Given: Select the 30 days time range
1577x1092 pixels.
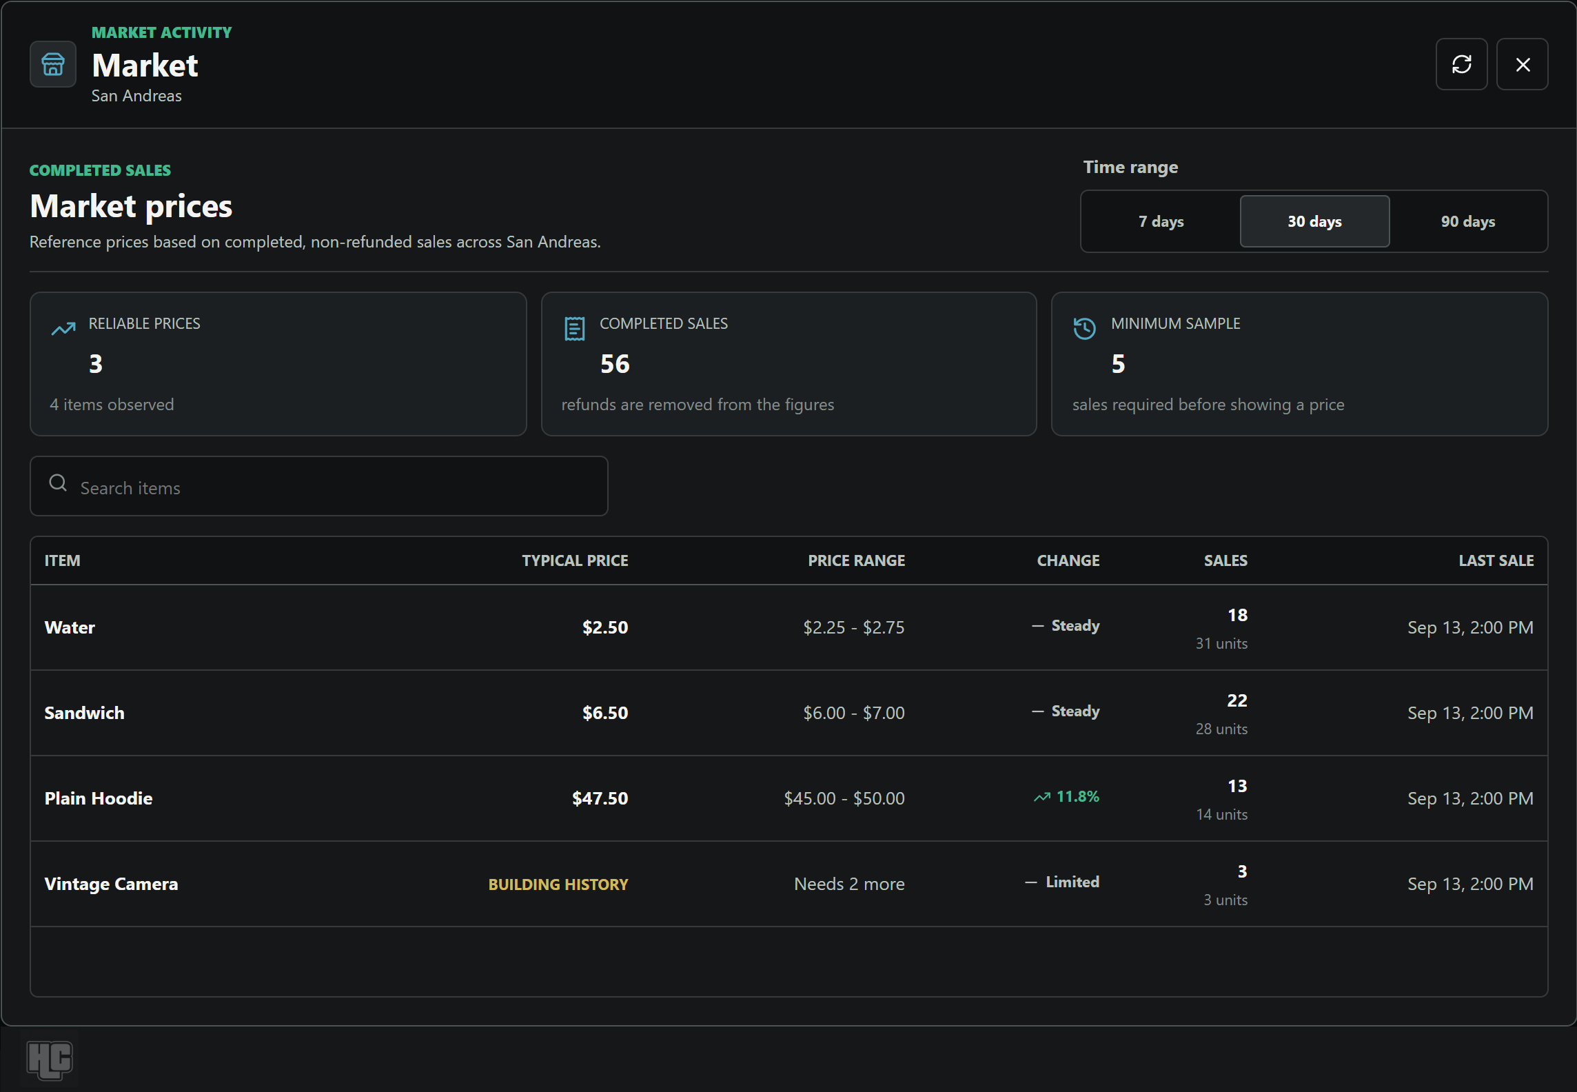Looking at the screenshot, I should tap(1314, 221).
